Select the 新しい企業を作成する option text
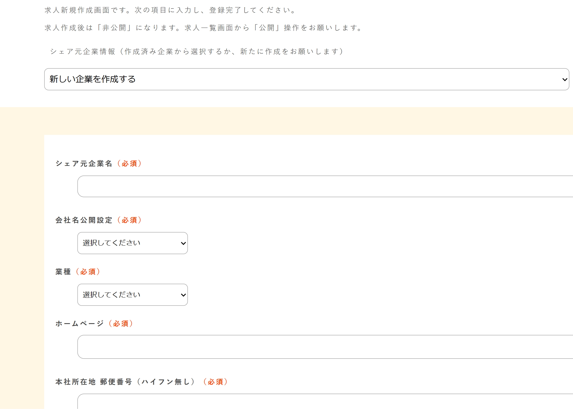 [93, 79]
